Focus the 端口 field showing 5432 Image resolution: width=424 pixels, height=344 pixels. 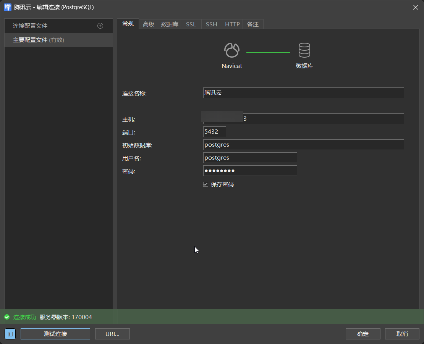214,132
